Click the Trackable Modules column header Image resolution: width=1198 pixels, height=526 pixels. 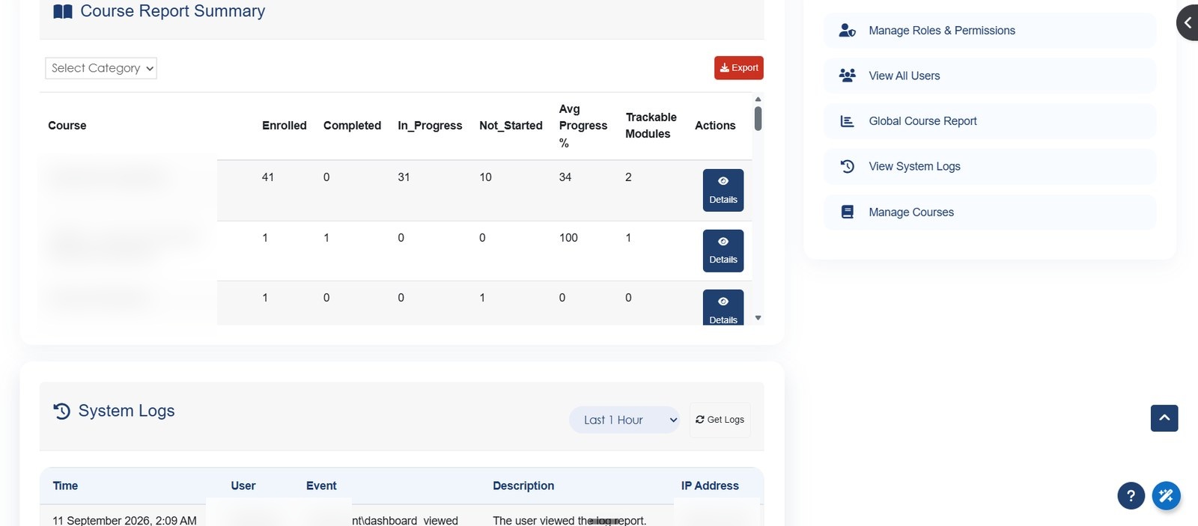coord(651,126)
